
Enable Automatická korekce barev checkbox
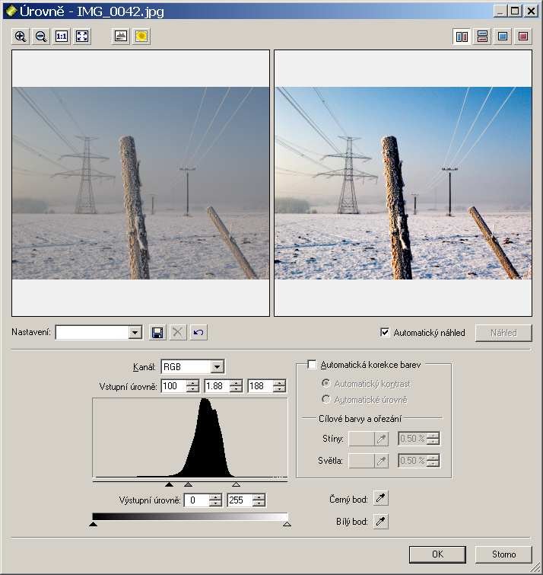coord(312,365)
